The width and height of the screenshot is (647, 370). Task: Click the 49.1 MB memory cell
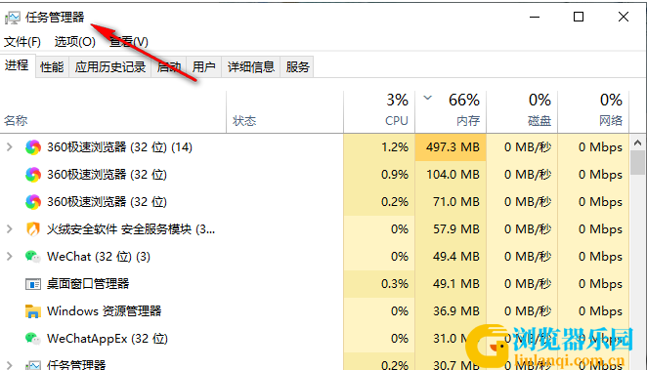click(x=451, y=284)
